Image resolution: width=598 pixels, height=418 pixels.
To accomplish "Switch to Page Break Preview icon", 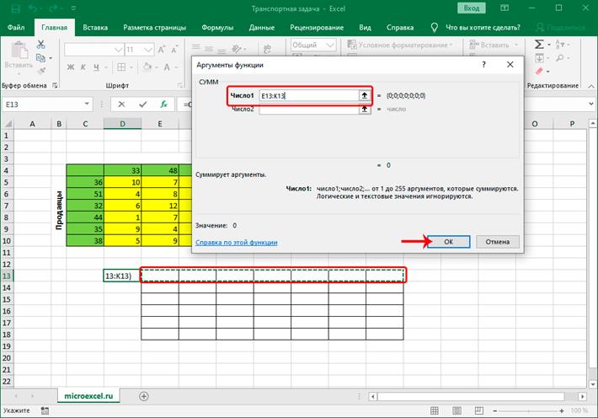I will [x=478, y=410].
